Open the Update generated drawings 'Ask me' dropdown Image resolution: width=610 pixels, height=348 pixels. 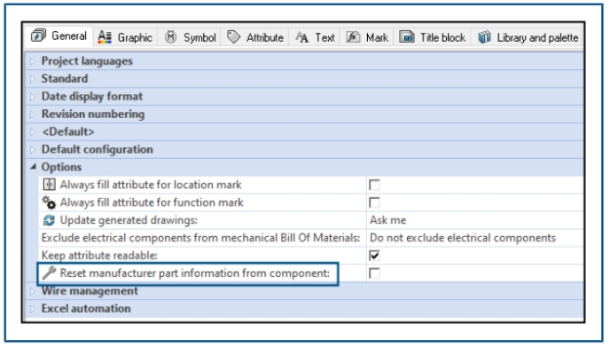point(475,220)
